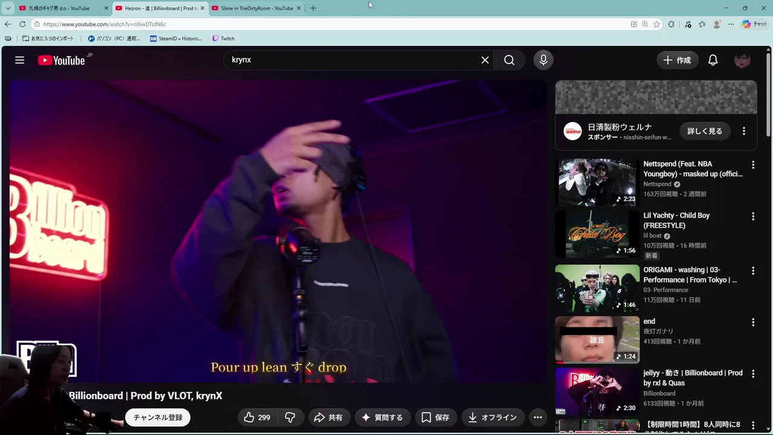
Task: Save video to playlist with 保存
Action: coord(435,417)
